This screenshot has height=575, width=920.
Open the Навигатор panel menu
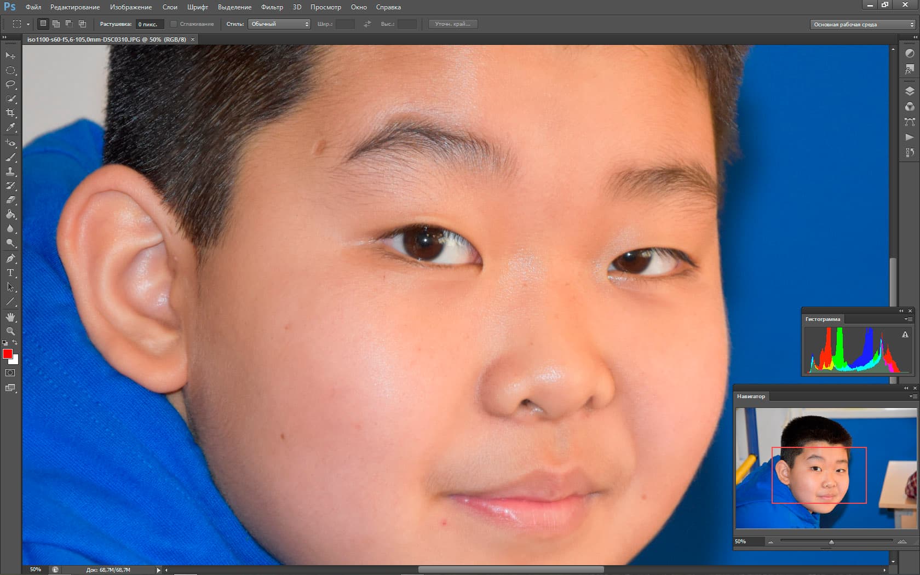pyautogui.click(x=912, y=396)
